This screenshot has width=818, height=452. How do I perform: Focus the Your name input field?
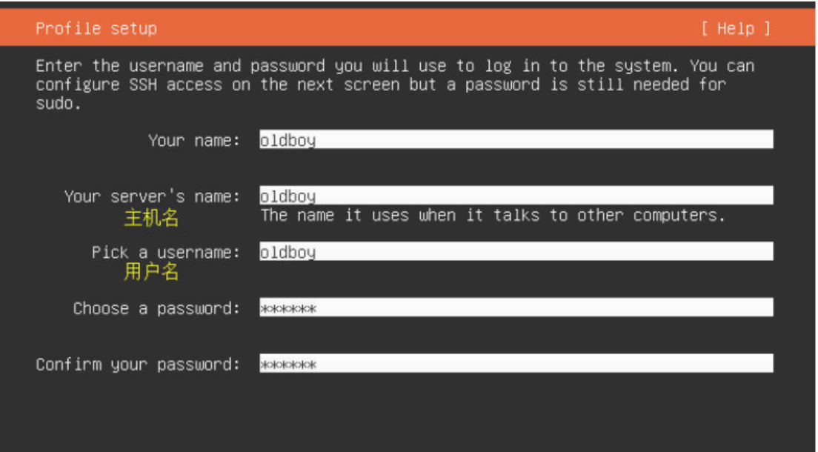[x=516, y=139]
